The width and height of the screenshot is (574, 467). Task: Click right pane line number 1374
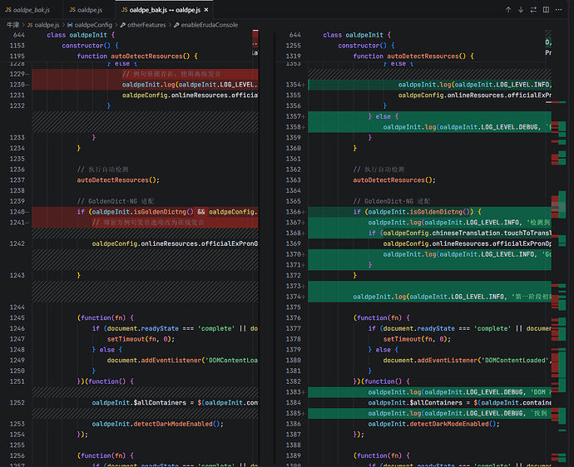coord(293,297)
